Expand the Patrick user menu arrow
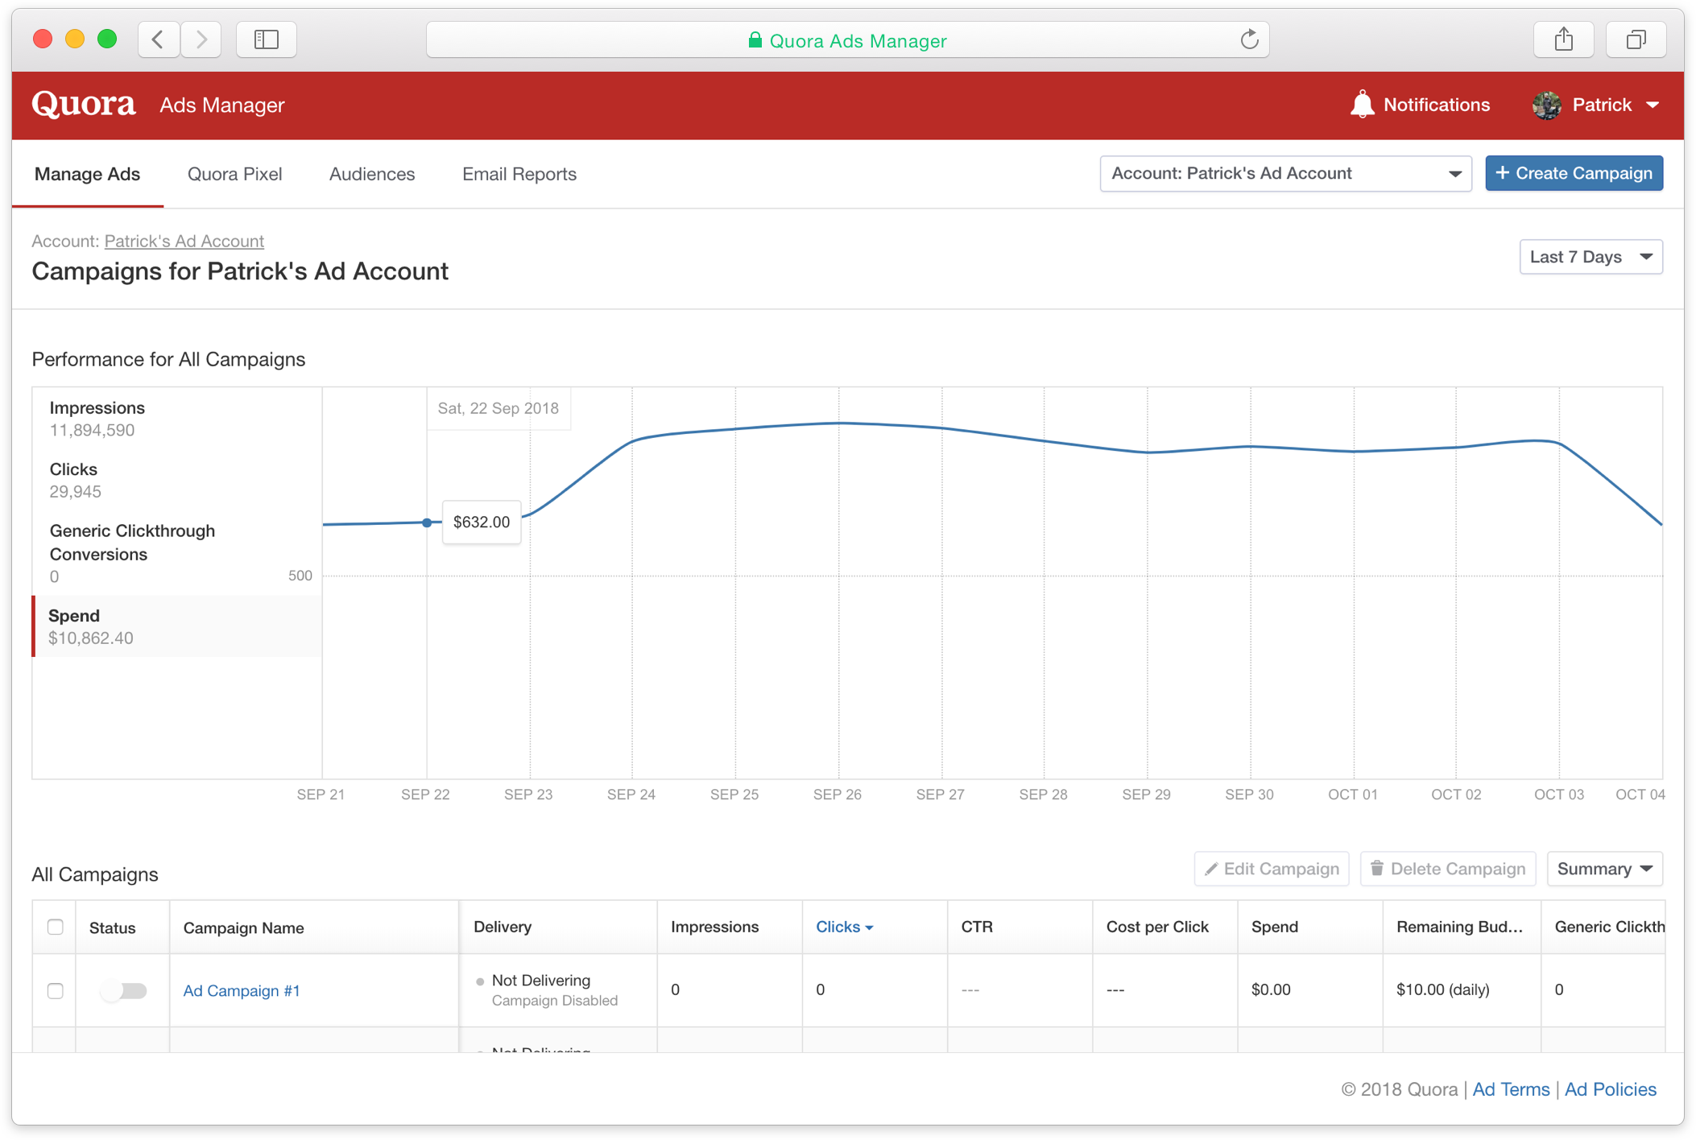This screenshot has width=1696, height=1140. [x=1653, y=105]
